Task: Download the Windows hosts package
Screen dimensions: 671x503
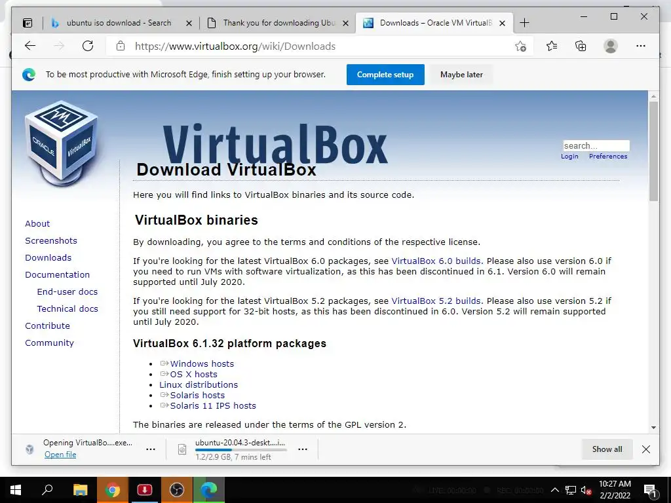Action: (202, 364)
